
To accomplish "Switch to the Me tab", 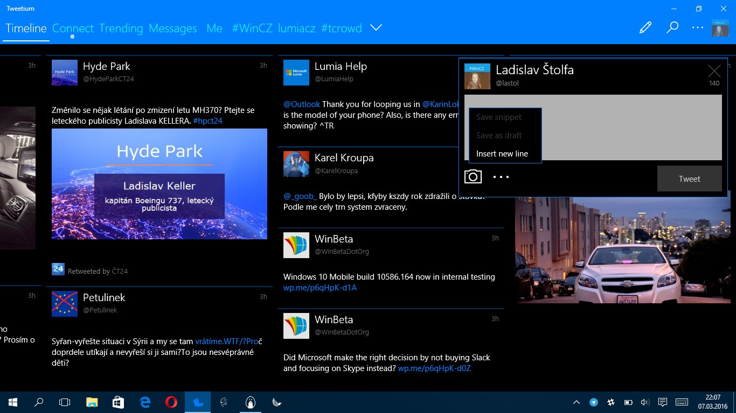I will pyautogui.click(x=214, y=29).
